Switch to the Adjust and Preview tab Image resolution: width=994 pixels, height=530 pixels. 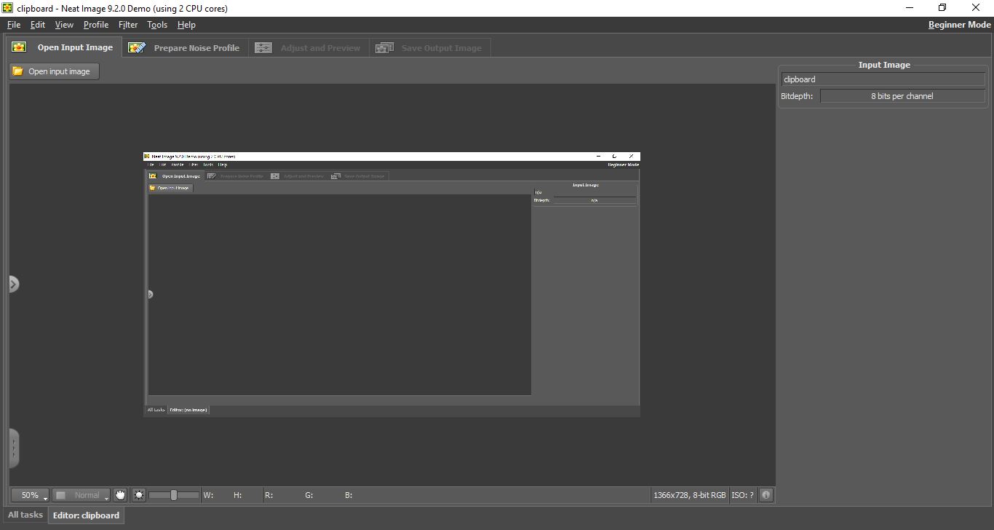tap(309, 48)
